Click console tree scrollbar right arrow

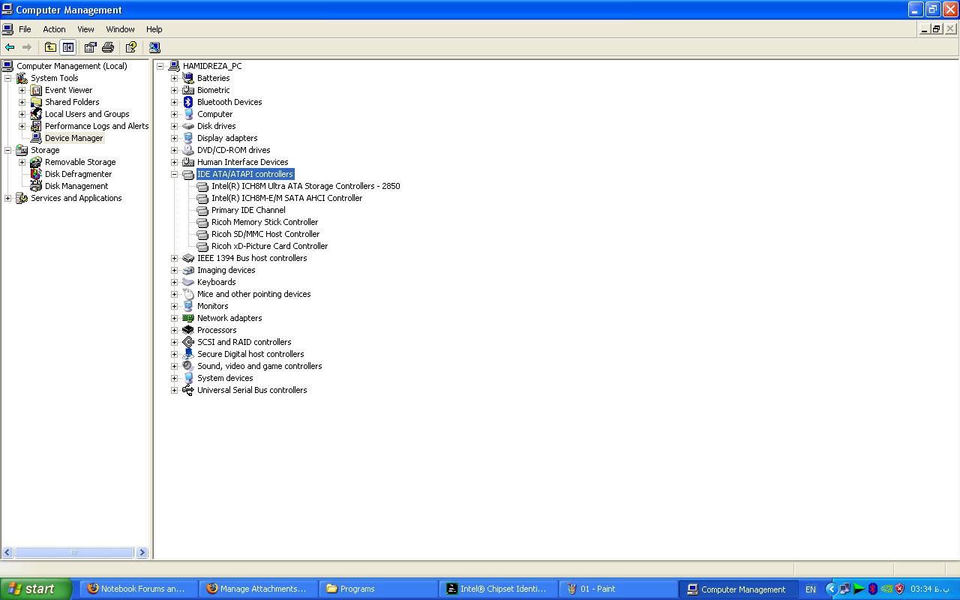point(142,553)
